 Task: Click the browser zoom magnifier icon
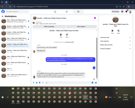click(120, 7)
